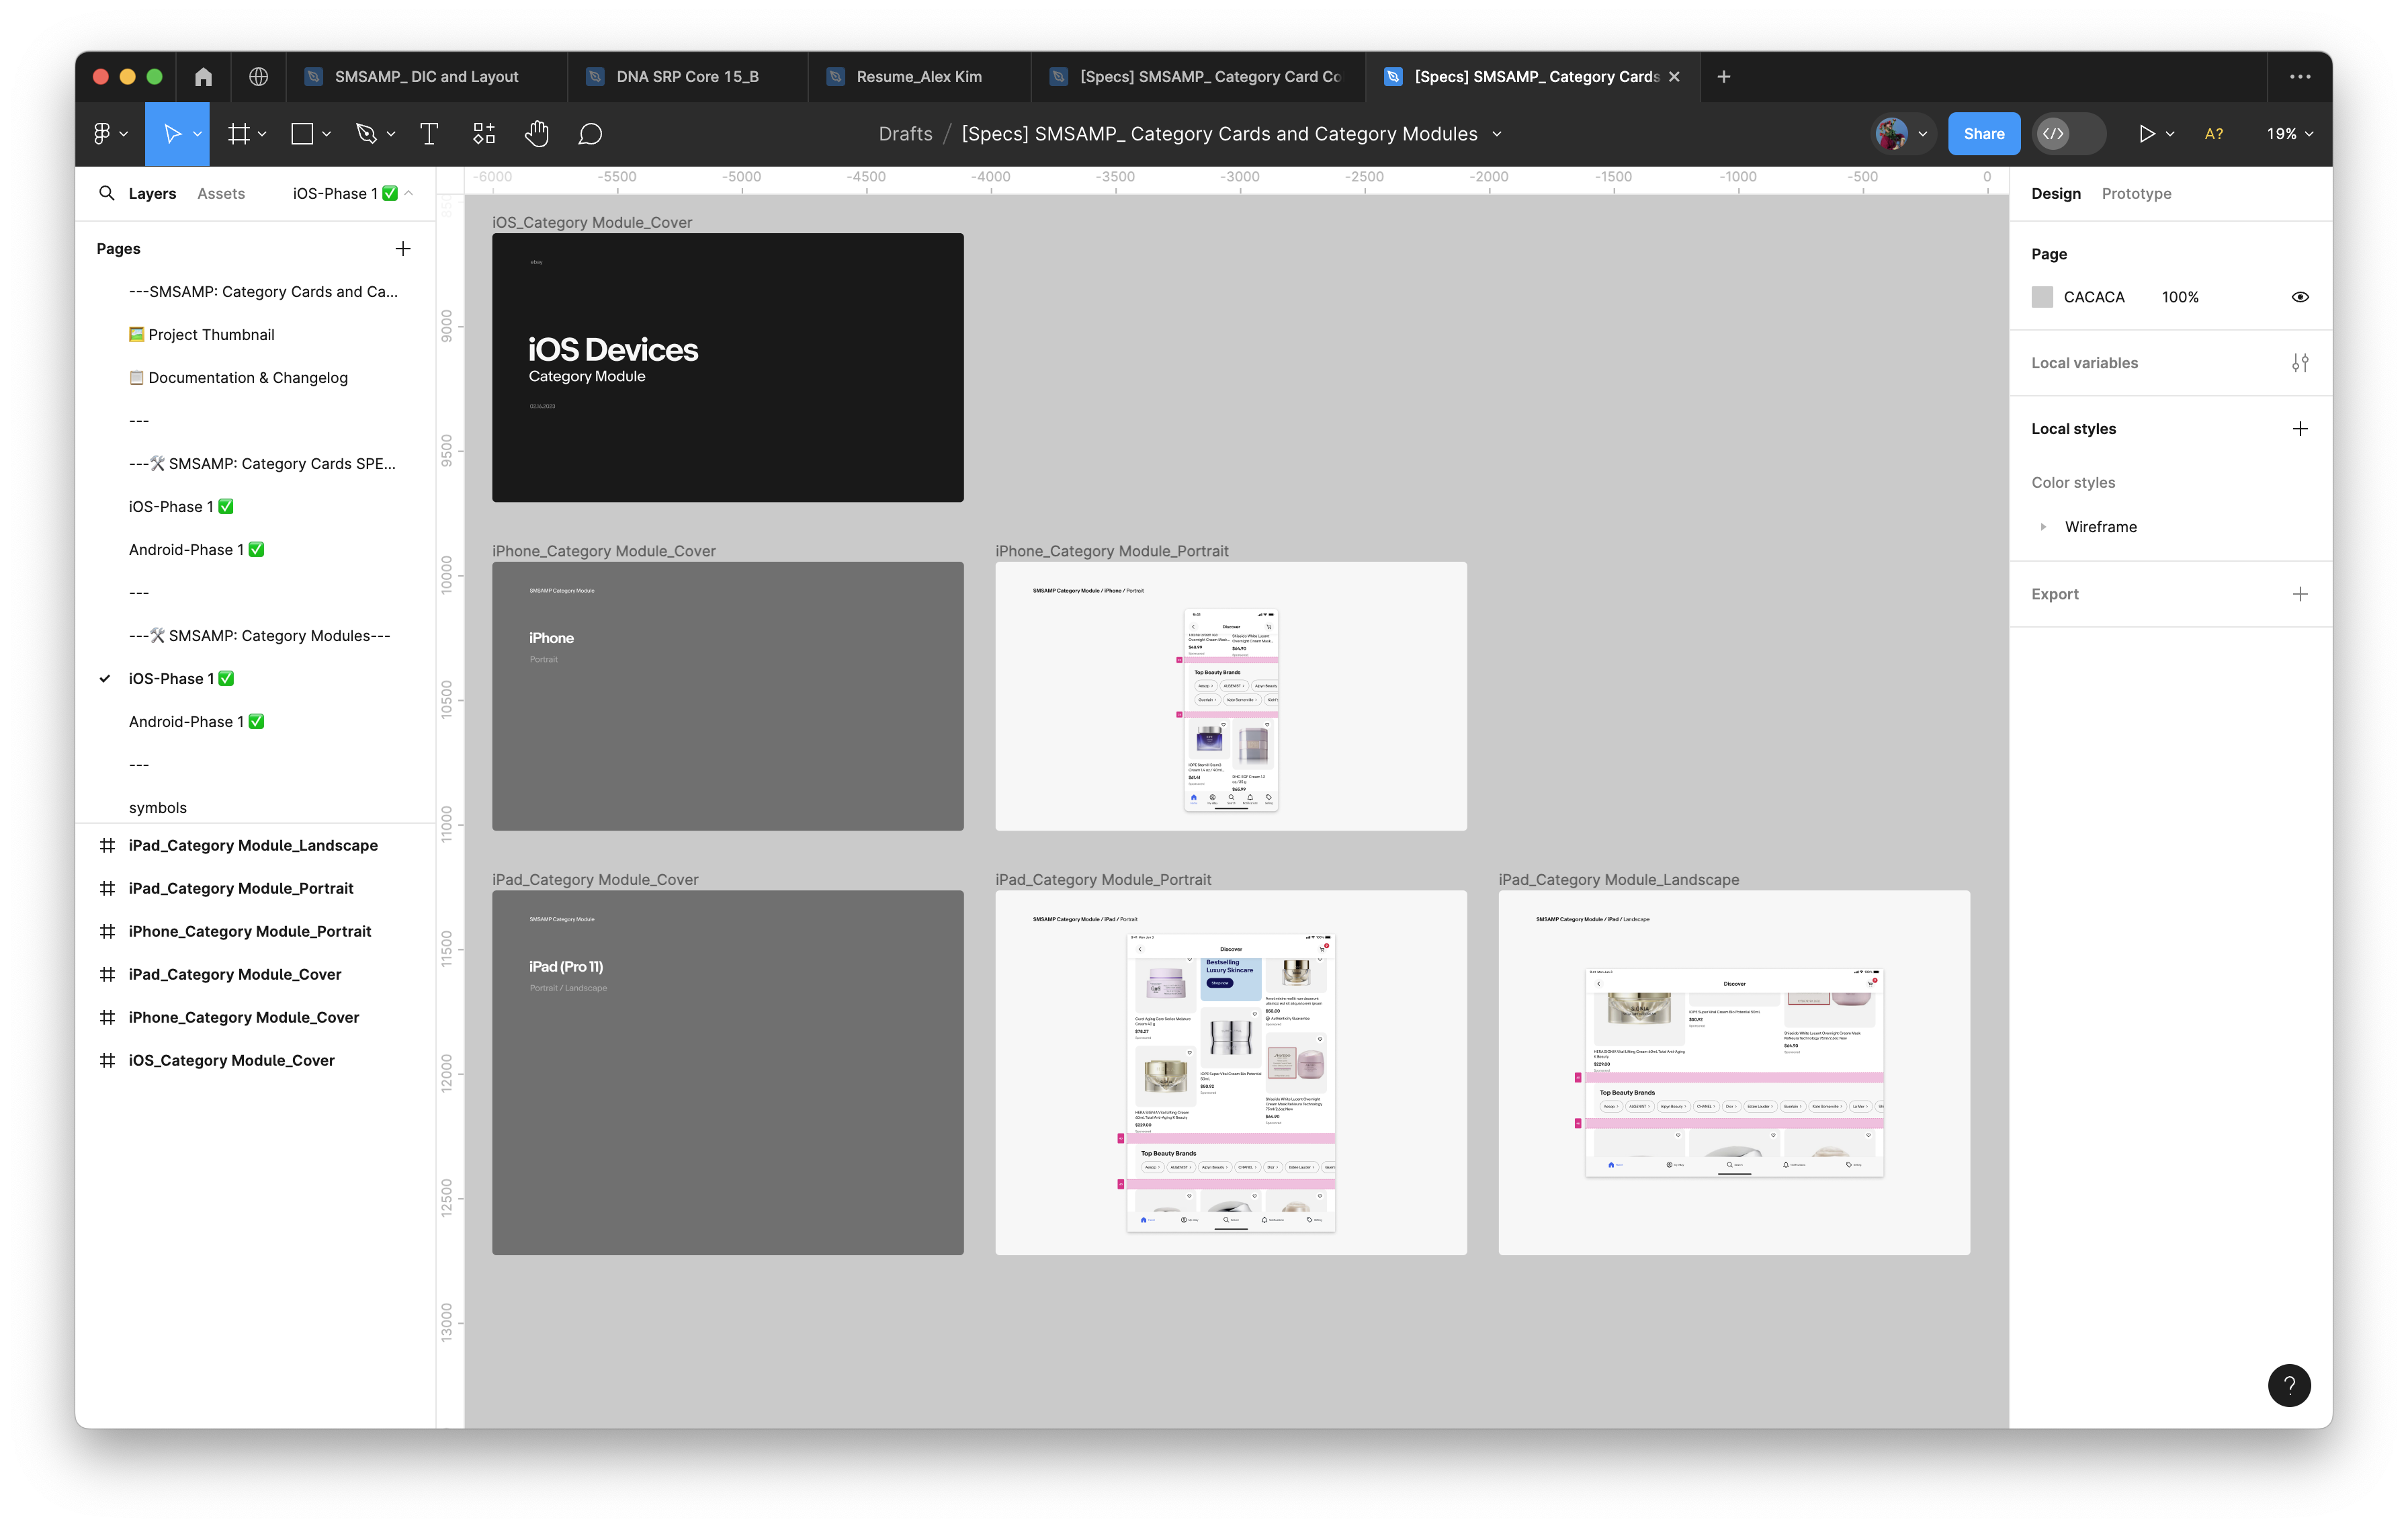Open the window options ellipsis menu
This screenshot has height=1528, width=2408.
[x=2300, y=76]
